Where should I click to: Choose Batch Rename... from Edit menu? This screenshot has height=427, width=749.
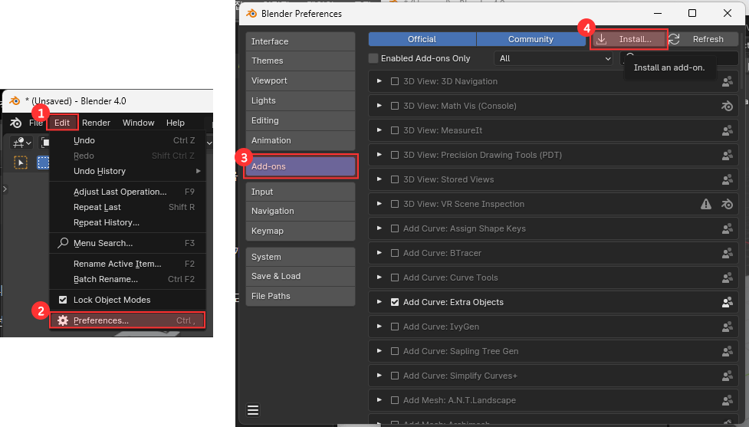127,279
